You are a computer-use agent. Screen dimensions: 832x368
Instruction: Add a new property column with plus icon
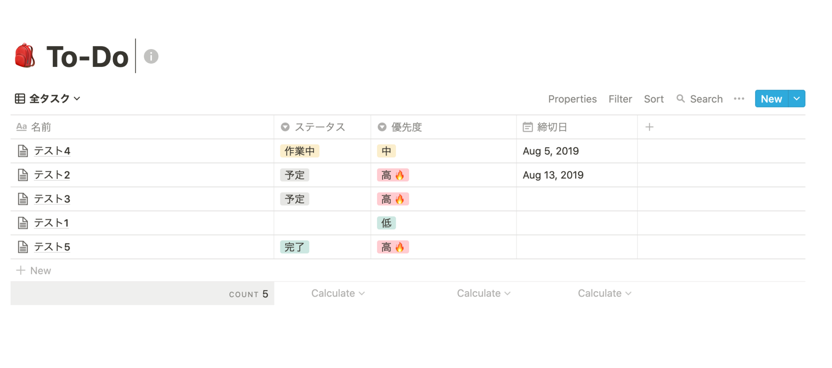(x=649, y=127)
